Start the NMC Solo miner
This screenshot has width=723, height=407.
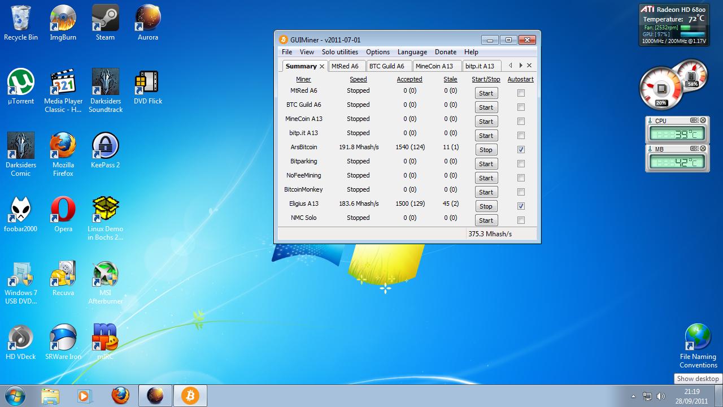(x=486, y=220)
